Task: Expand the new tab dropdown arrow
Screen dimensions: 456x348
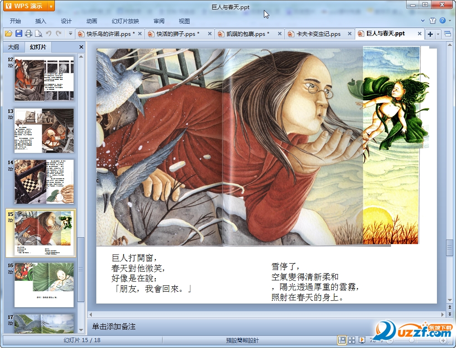Action: click(x=438, y=34)
